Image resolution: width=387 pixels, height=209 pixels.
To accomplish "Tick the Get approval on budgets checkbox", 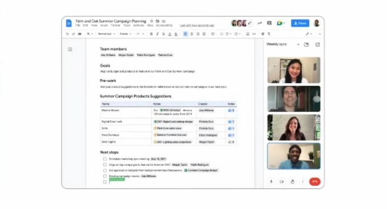I will pyautogui.click(x=104, y=170).
